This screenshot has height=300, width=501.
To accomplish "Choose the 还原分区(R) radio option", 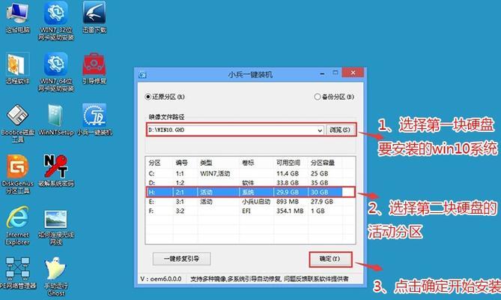I will pos(165,97).
